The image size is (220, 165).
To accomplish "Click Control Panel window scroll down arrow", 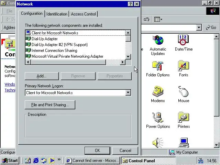I will [x=216, y=145].
